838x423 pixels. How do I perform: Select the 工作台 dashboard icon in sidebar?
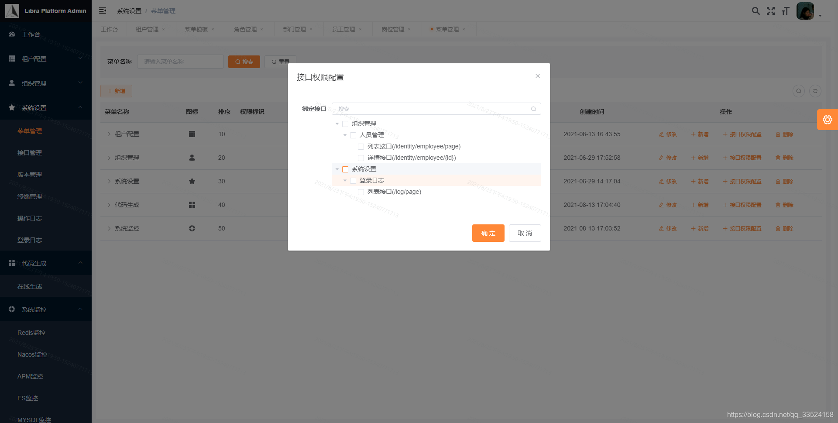[x=12, y=34]
